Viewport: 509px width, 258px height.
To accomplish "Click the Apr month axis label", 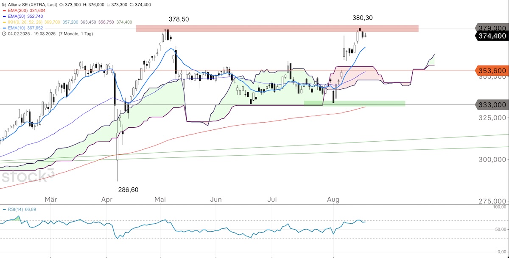I will [106, 199].
